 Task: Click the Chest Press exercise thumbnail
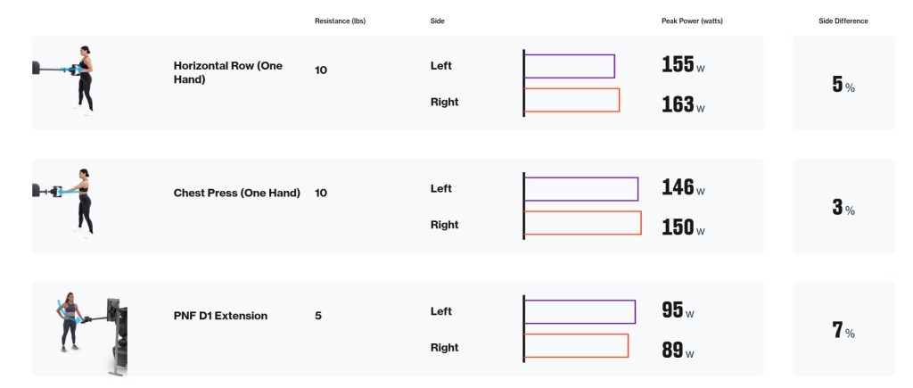(70, 202)
